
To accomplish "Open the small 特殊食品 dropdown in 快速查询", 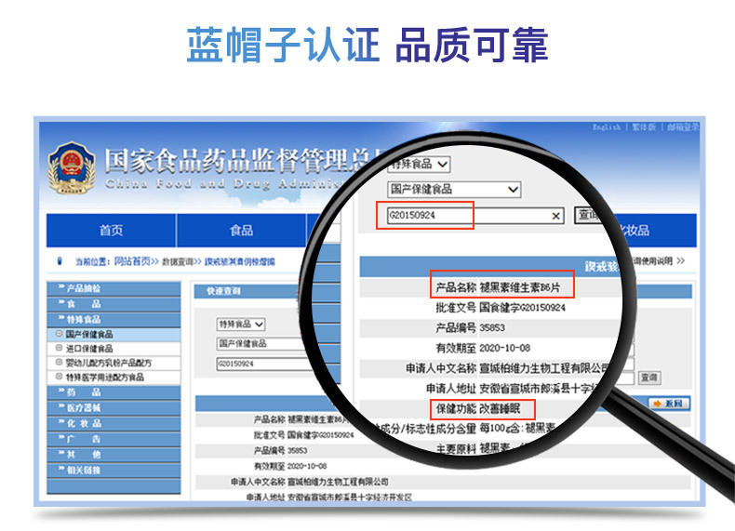I will tap(241, 324).
